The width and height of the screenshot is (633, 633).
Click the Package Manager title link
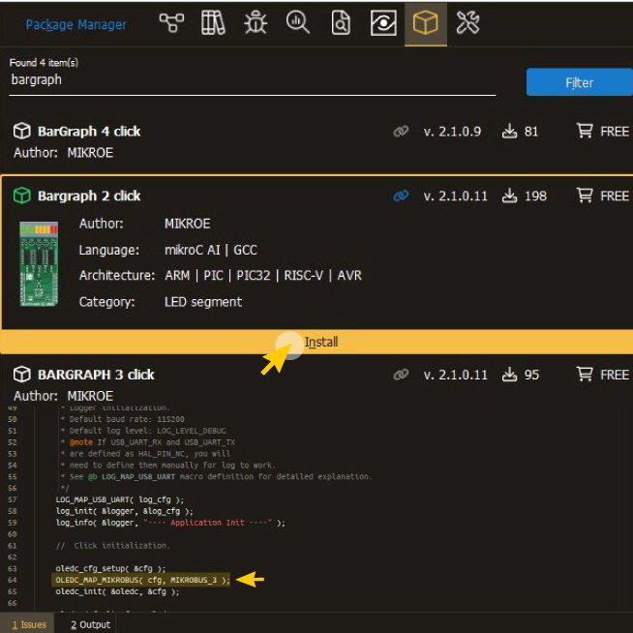tap(75, 25)
